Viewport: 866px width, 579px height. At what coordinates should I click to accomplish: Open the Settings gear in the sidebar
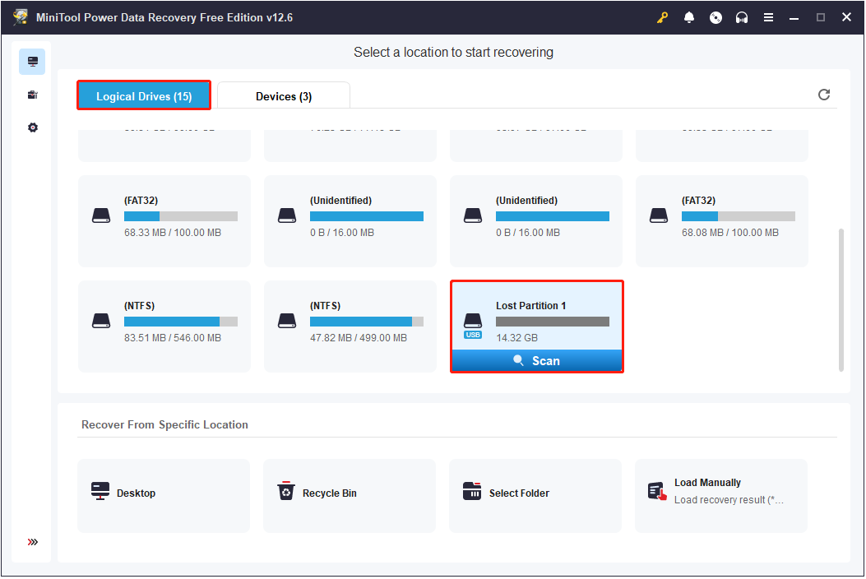tap(32, 127)
